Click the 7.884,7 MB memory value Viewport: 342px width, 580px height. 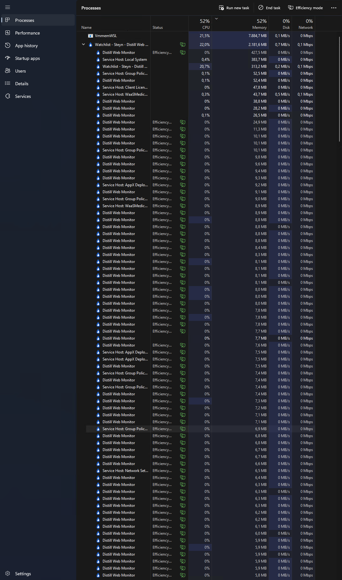[x=257, y=36]
